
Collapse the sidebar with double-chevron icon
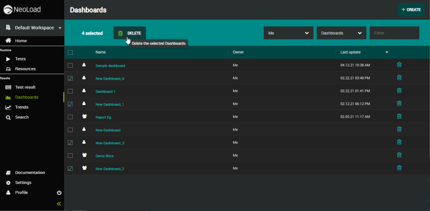coord(59,204)
